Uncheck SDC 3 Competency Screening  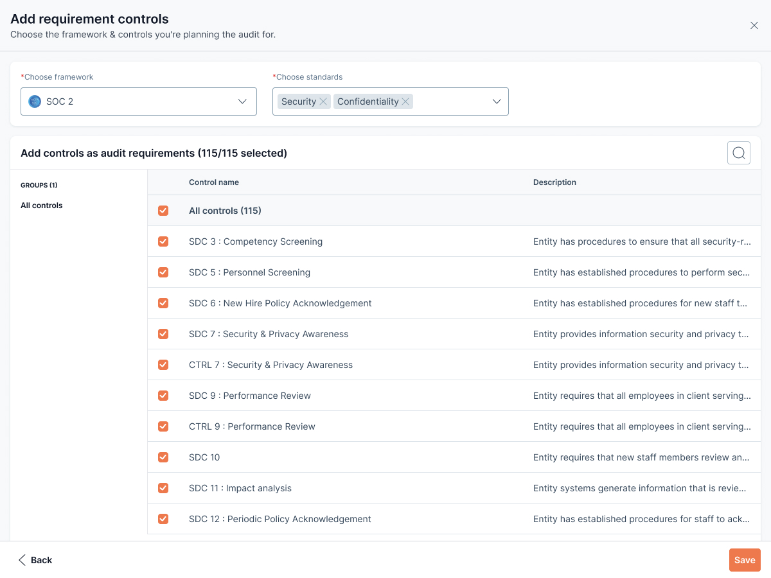tap(163, 241)
